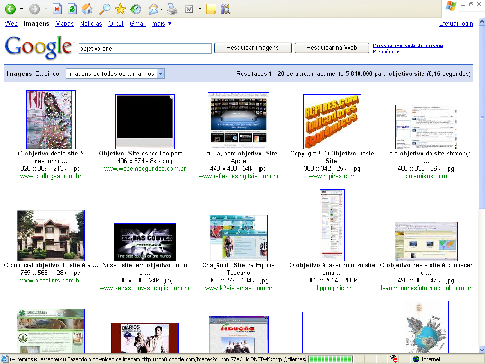
Task: Open the Mapas tab link
Action: pyautogui.click(x=64, y=23)
